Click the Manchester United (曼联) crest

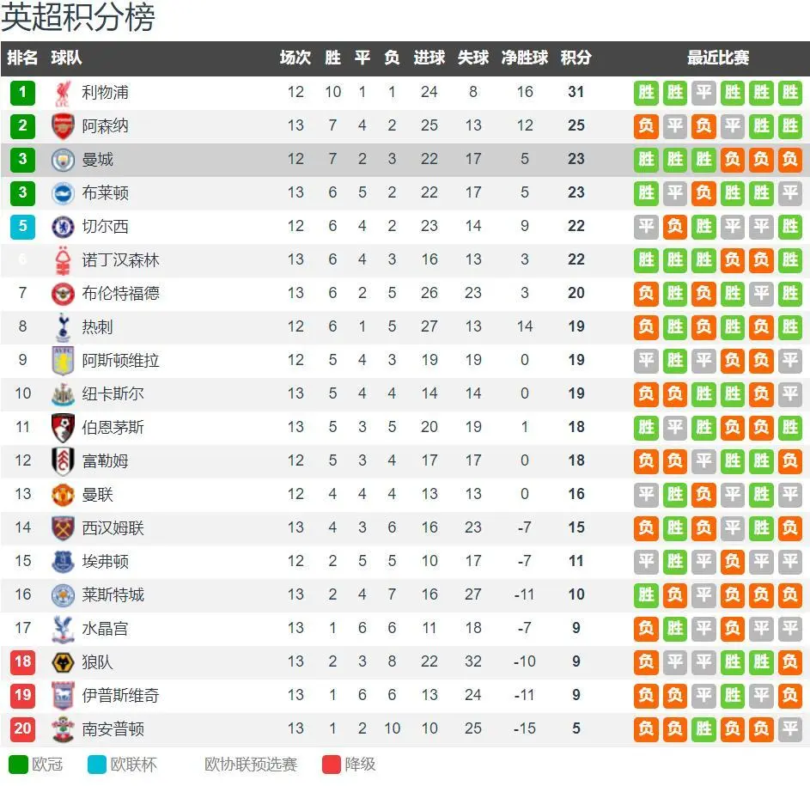click(x=63, y=495)
